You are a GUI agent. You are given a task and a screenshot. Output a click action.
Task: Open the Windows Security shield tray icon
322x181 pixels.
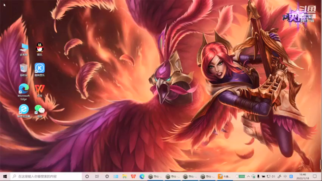254,176
